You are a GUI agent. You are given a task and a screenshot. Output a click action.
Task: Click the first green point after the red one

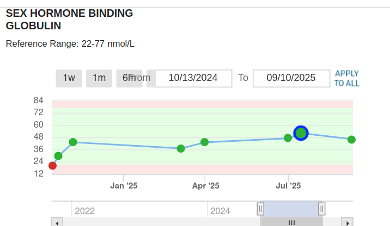[58, 156]
